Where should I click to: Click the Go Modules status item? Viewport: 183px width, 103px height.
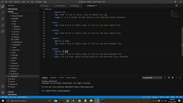pyautogui.click(x=22, y=97)
